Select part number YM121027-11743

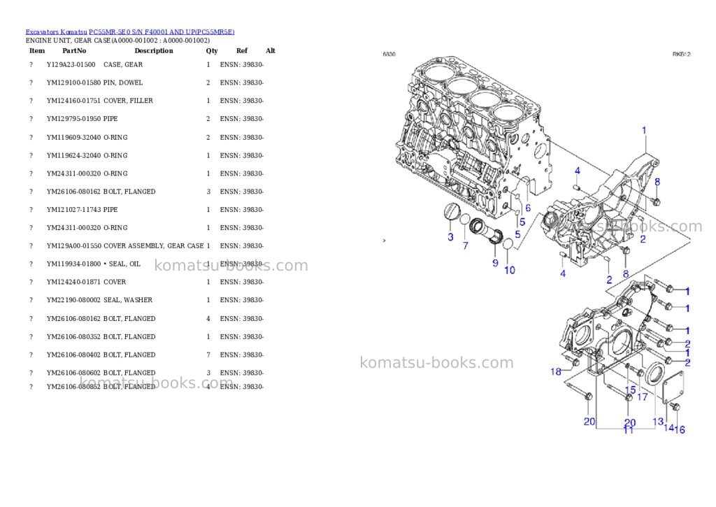click(x=73, y=210)
